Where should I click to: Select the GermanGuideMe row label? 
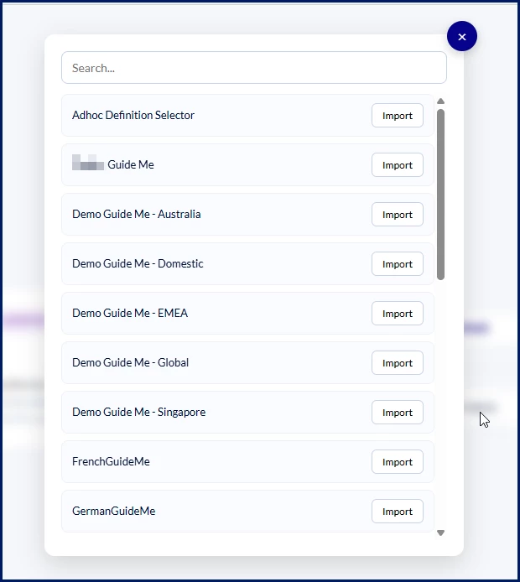tap(113, 511)
